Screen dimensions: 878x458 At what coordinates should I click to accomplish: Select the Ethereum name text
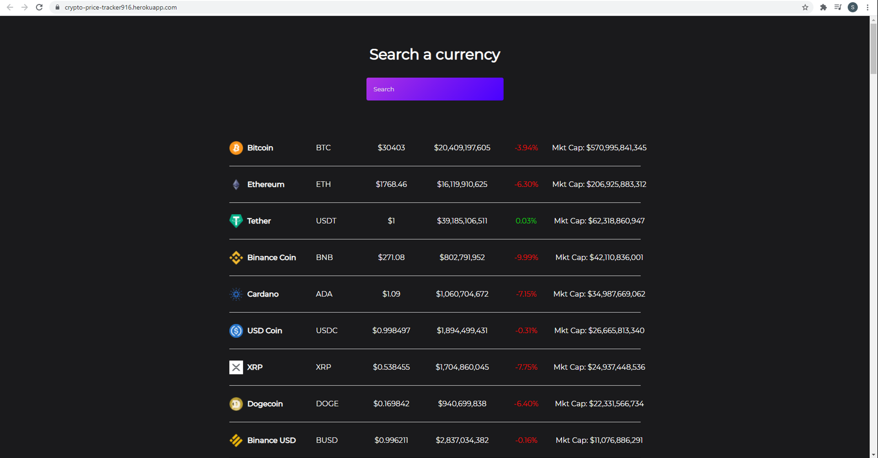click(266, 184)
